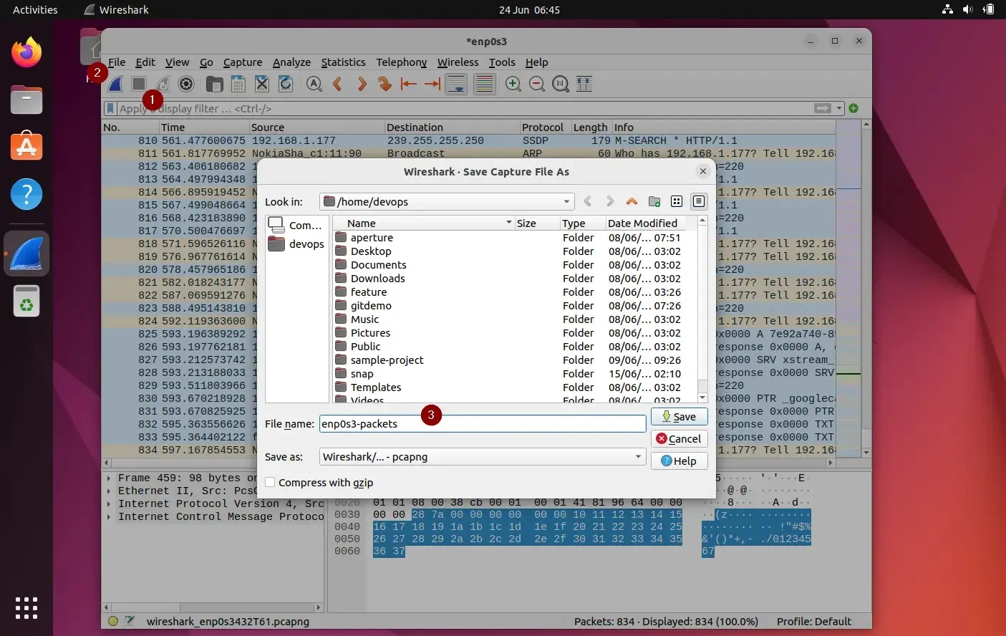Cancel the Save Capture File dialog

pos(679,438)
